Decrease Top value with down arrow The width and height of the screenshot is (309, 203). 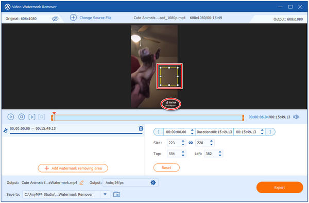point(183,155)
